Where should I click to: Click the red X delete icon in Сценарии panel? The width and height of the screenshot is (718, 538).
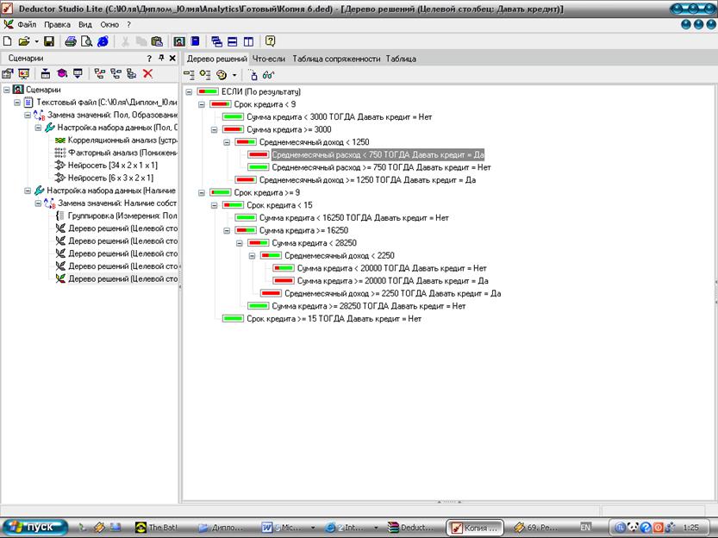point(147,74)
